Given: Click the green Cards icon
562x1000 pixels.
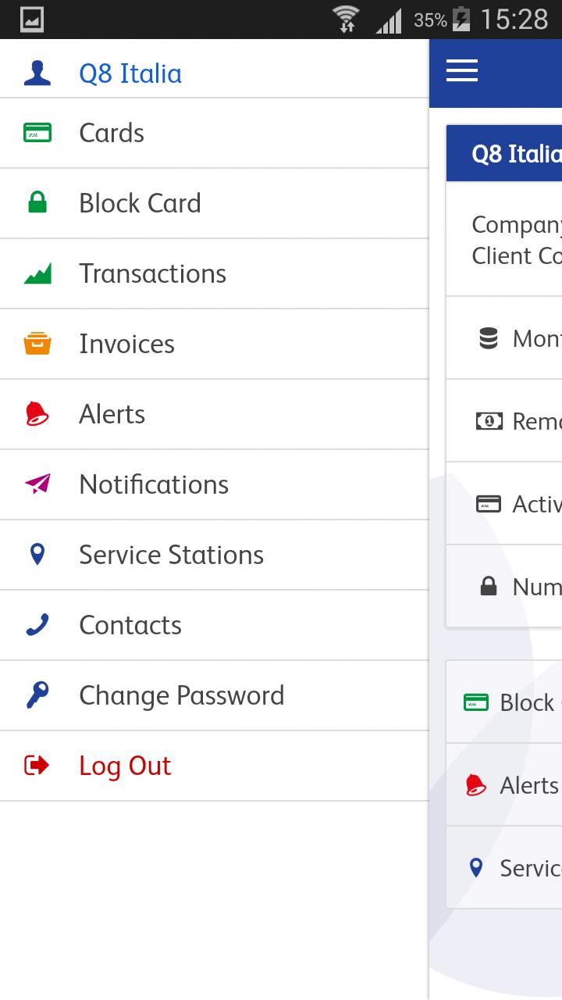Looking at the screenshot, I should (x=37, y=133).
